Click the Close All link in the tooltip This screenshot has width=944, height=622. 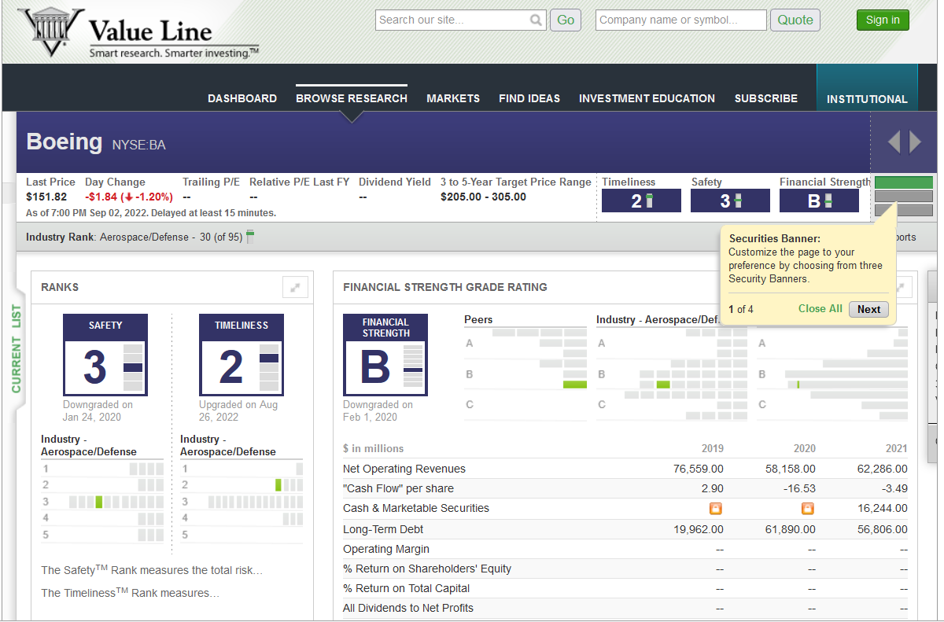[820, 309]
